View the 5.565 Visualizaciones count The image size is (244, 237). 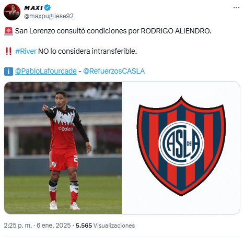(x=105, y=226)
